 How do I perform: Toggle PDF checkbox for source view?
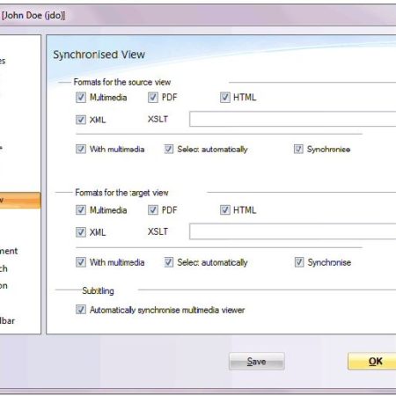[153, 98]
